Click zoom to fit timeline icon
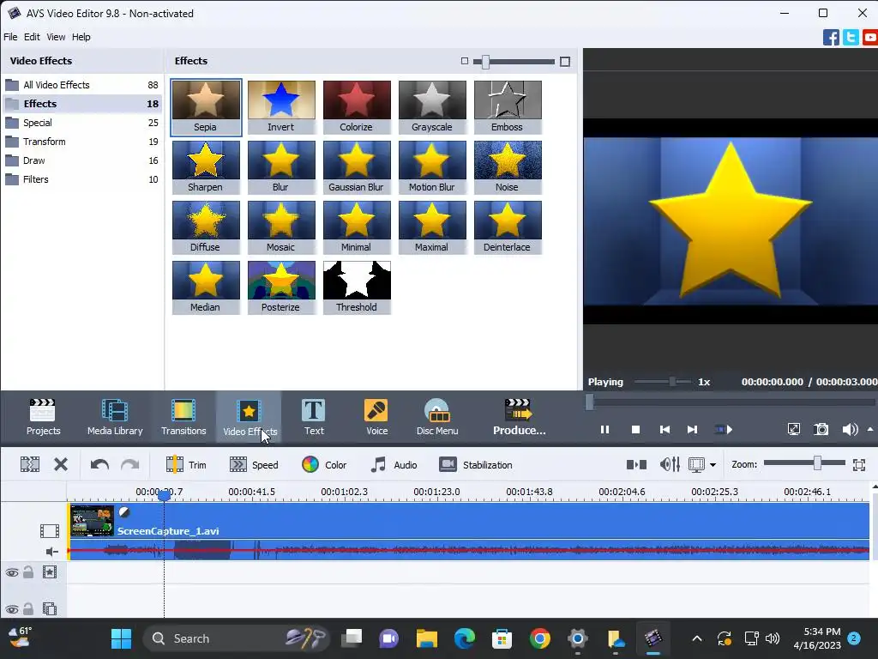878x659 pixels. coord(859,464)
